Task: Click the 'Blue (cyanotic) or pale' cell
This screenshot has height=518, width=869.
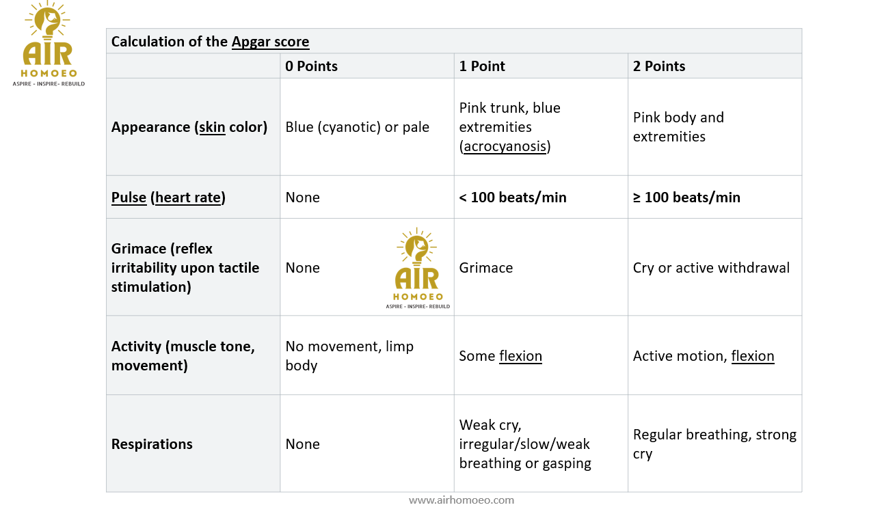Action: (367, 127)
